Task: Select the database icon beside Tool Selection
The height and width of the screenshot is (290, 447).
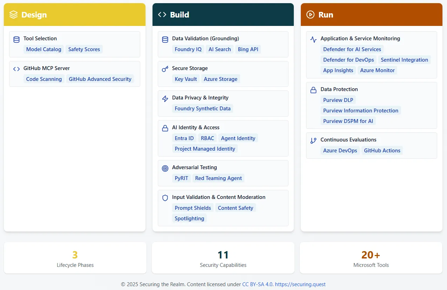Action: pyautogui.click(x=16, y=39)
